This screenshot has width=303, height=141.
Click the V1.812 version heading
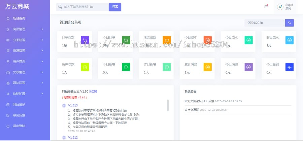coord(73,138)
